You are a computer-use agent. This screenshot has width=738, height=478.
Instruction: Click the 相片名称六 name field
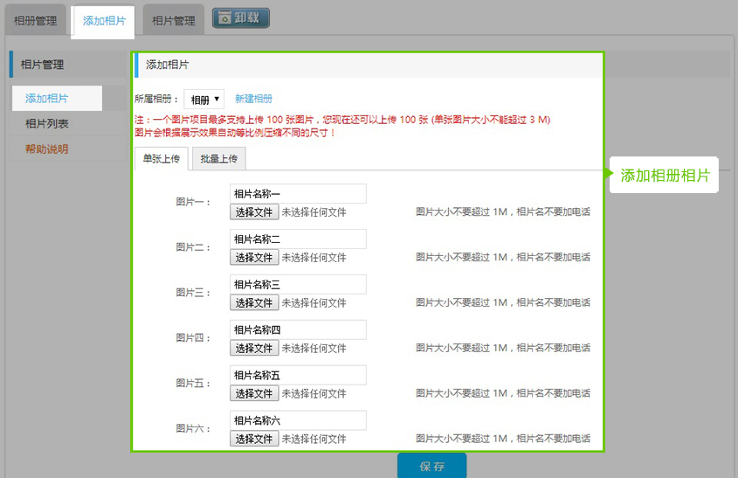[298, 420]
